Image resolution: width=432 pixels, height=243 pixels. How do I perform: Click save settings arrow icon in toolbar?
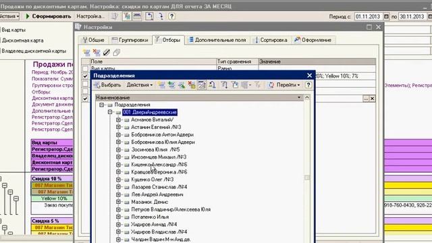point(161,16)
